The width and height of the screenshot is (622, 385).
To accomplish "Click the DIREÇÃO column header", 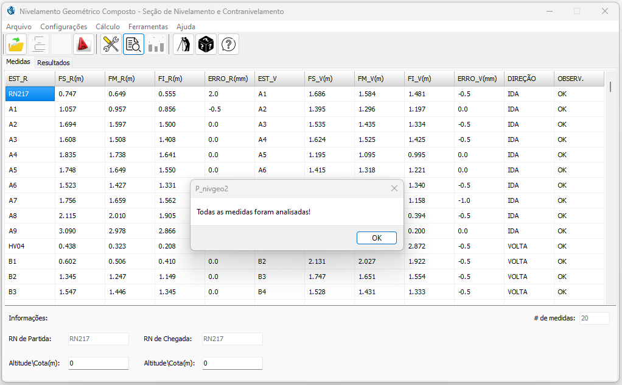I will [529, 79].
